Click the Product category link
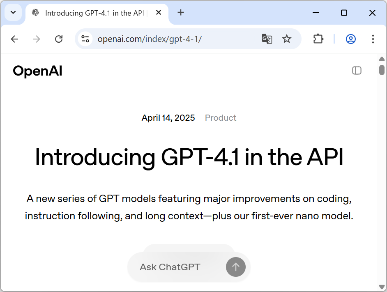 coord(221,118)
